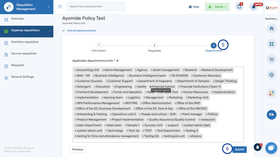This screenshot has width=280, height=157.
Task: Focus the employee search field
Action: [x=96, y=7]
